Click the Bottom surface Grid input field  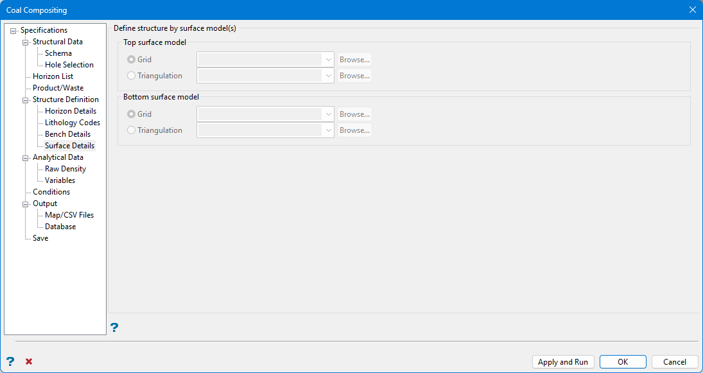click(260, 114)
